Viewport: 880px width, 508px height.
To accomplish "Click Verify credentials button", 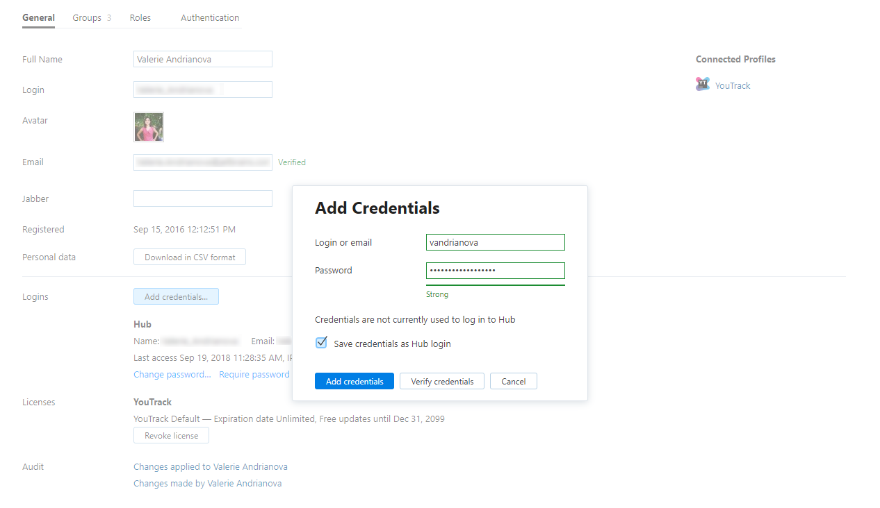I will tap(442, 381).
